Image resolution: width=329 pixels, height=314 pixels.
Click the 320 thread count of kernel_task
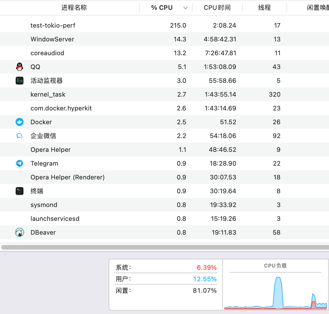(x=275, y=94)
